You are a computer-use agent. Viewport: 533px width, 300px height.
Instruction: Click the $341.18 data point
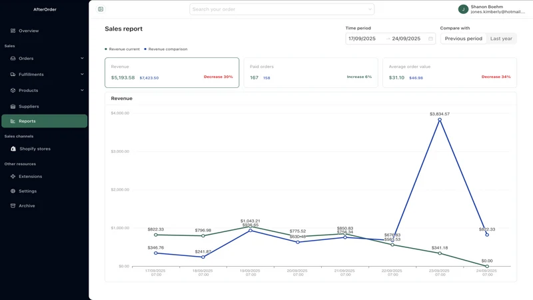[440, 253]
